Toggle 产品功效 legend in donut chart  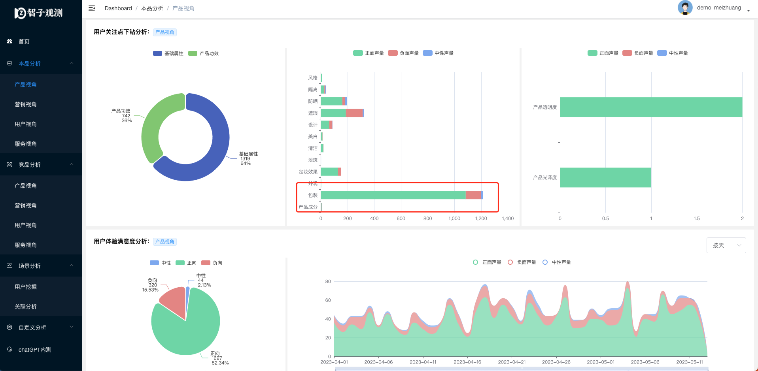click(203, 53)
